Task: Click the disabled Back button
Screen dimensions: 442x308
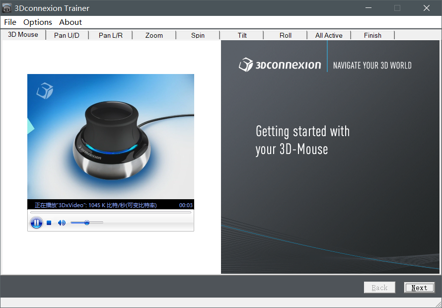Action: pyautogui.click(x=379, y=288)
